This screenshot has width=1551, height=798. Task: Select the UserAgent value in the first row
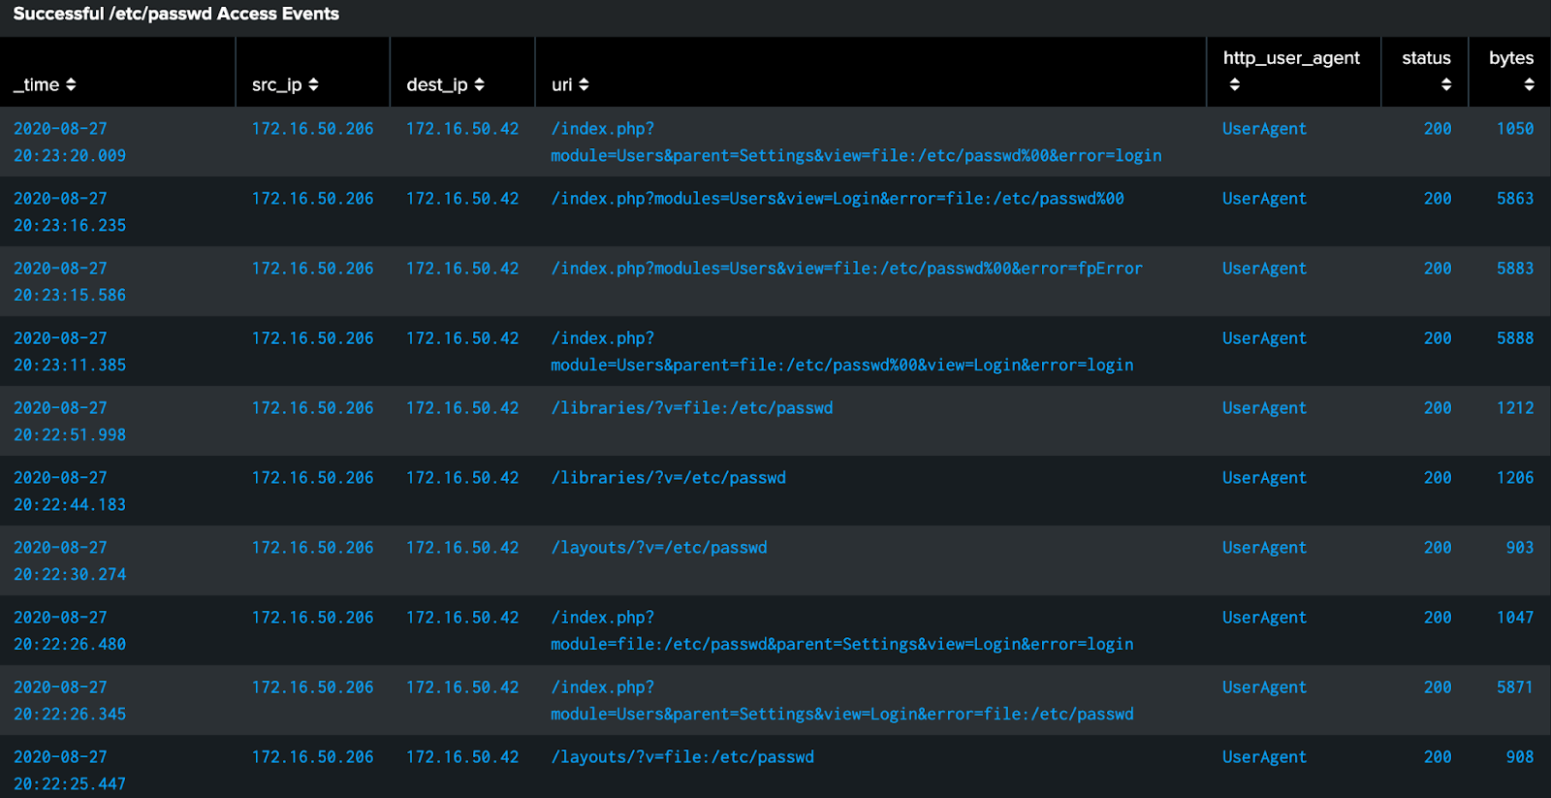coord(1264,128)
